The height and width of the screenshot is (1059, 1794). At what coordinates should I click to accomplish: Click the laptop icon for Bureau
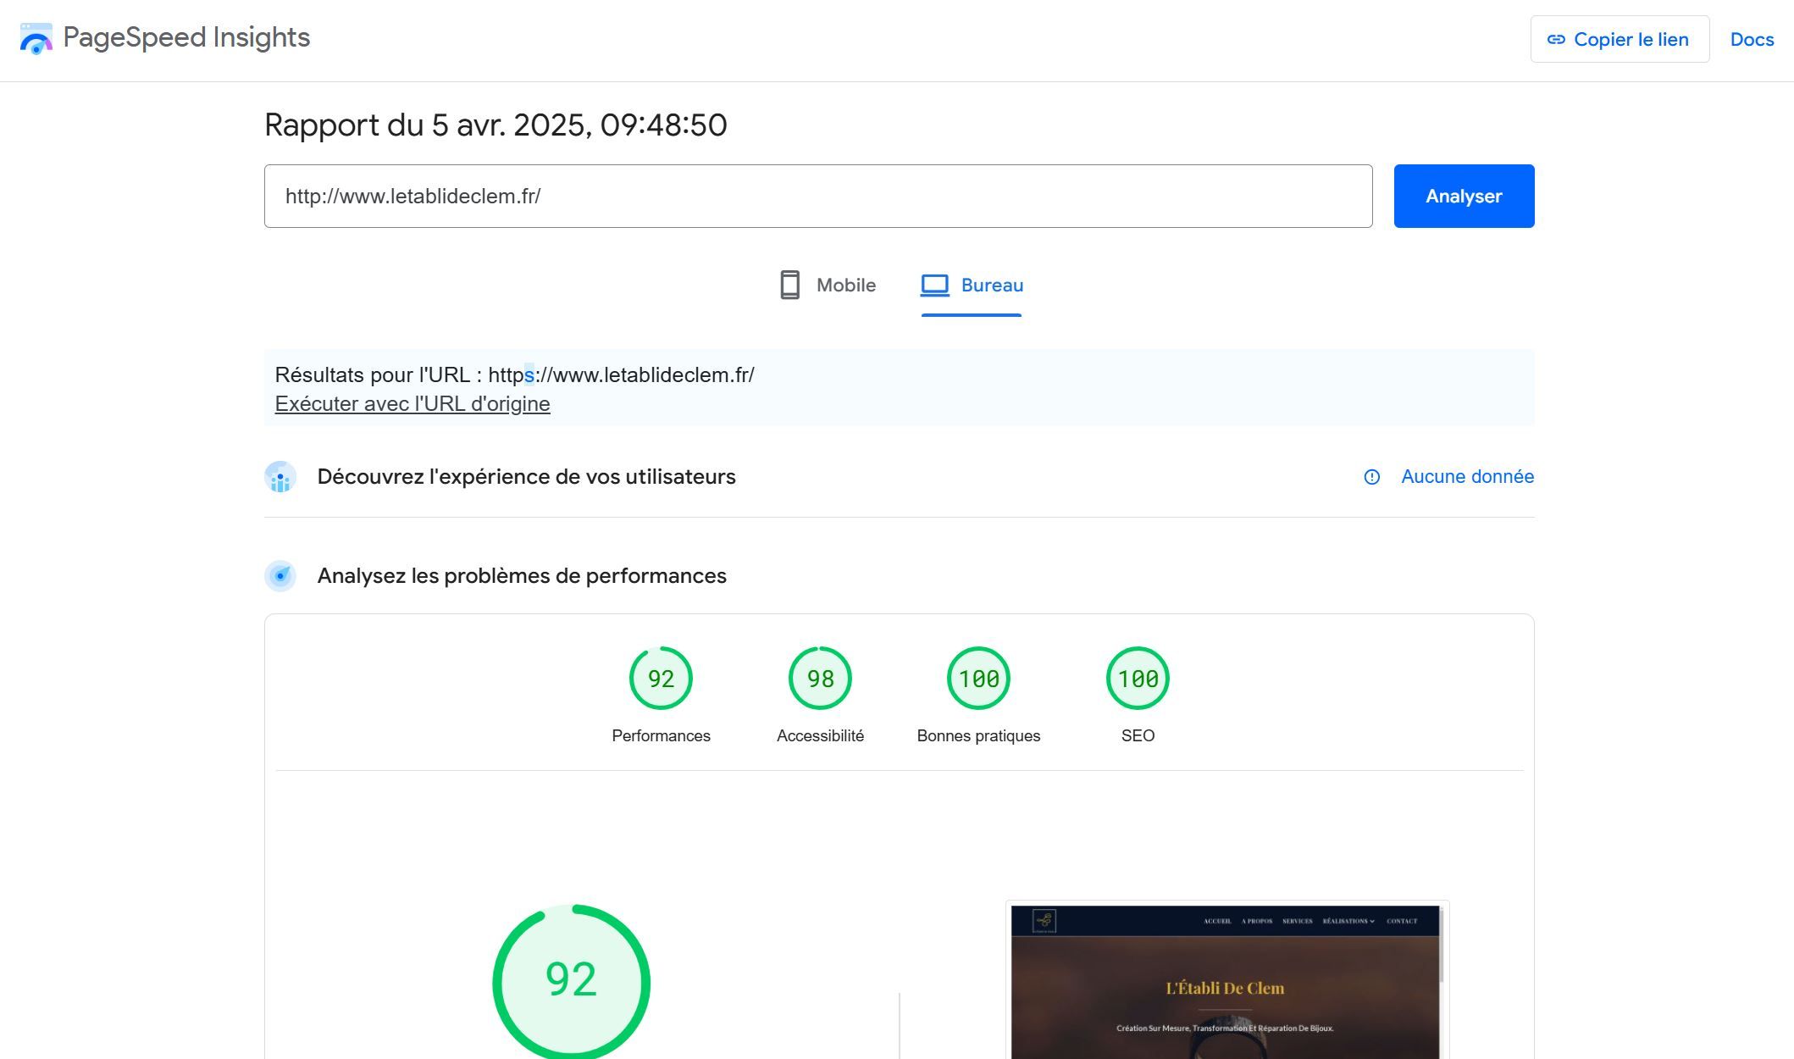tap(935, 285)
